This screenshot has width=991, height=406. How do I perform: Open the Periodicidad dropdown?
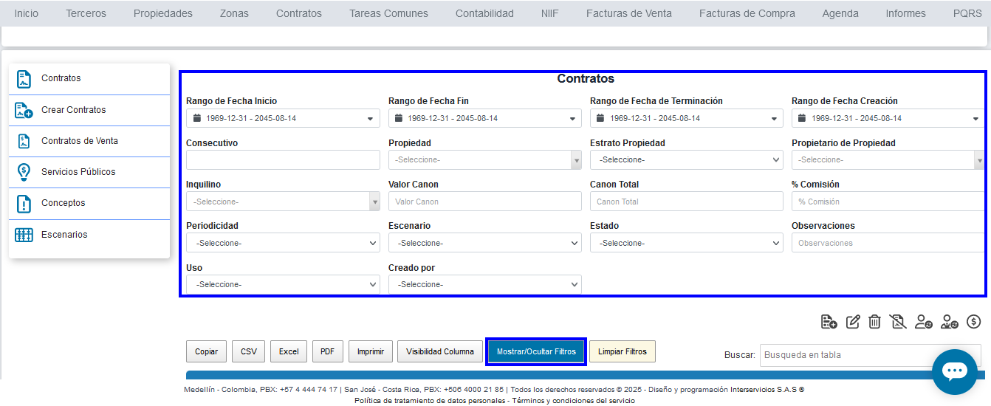tap(283, 243)
